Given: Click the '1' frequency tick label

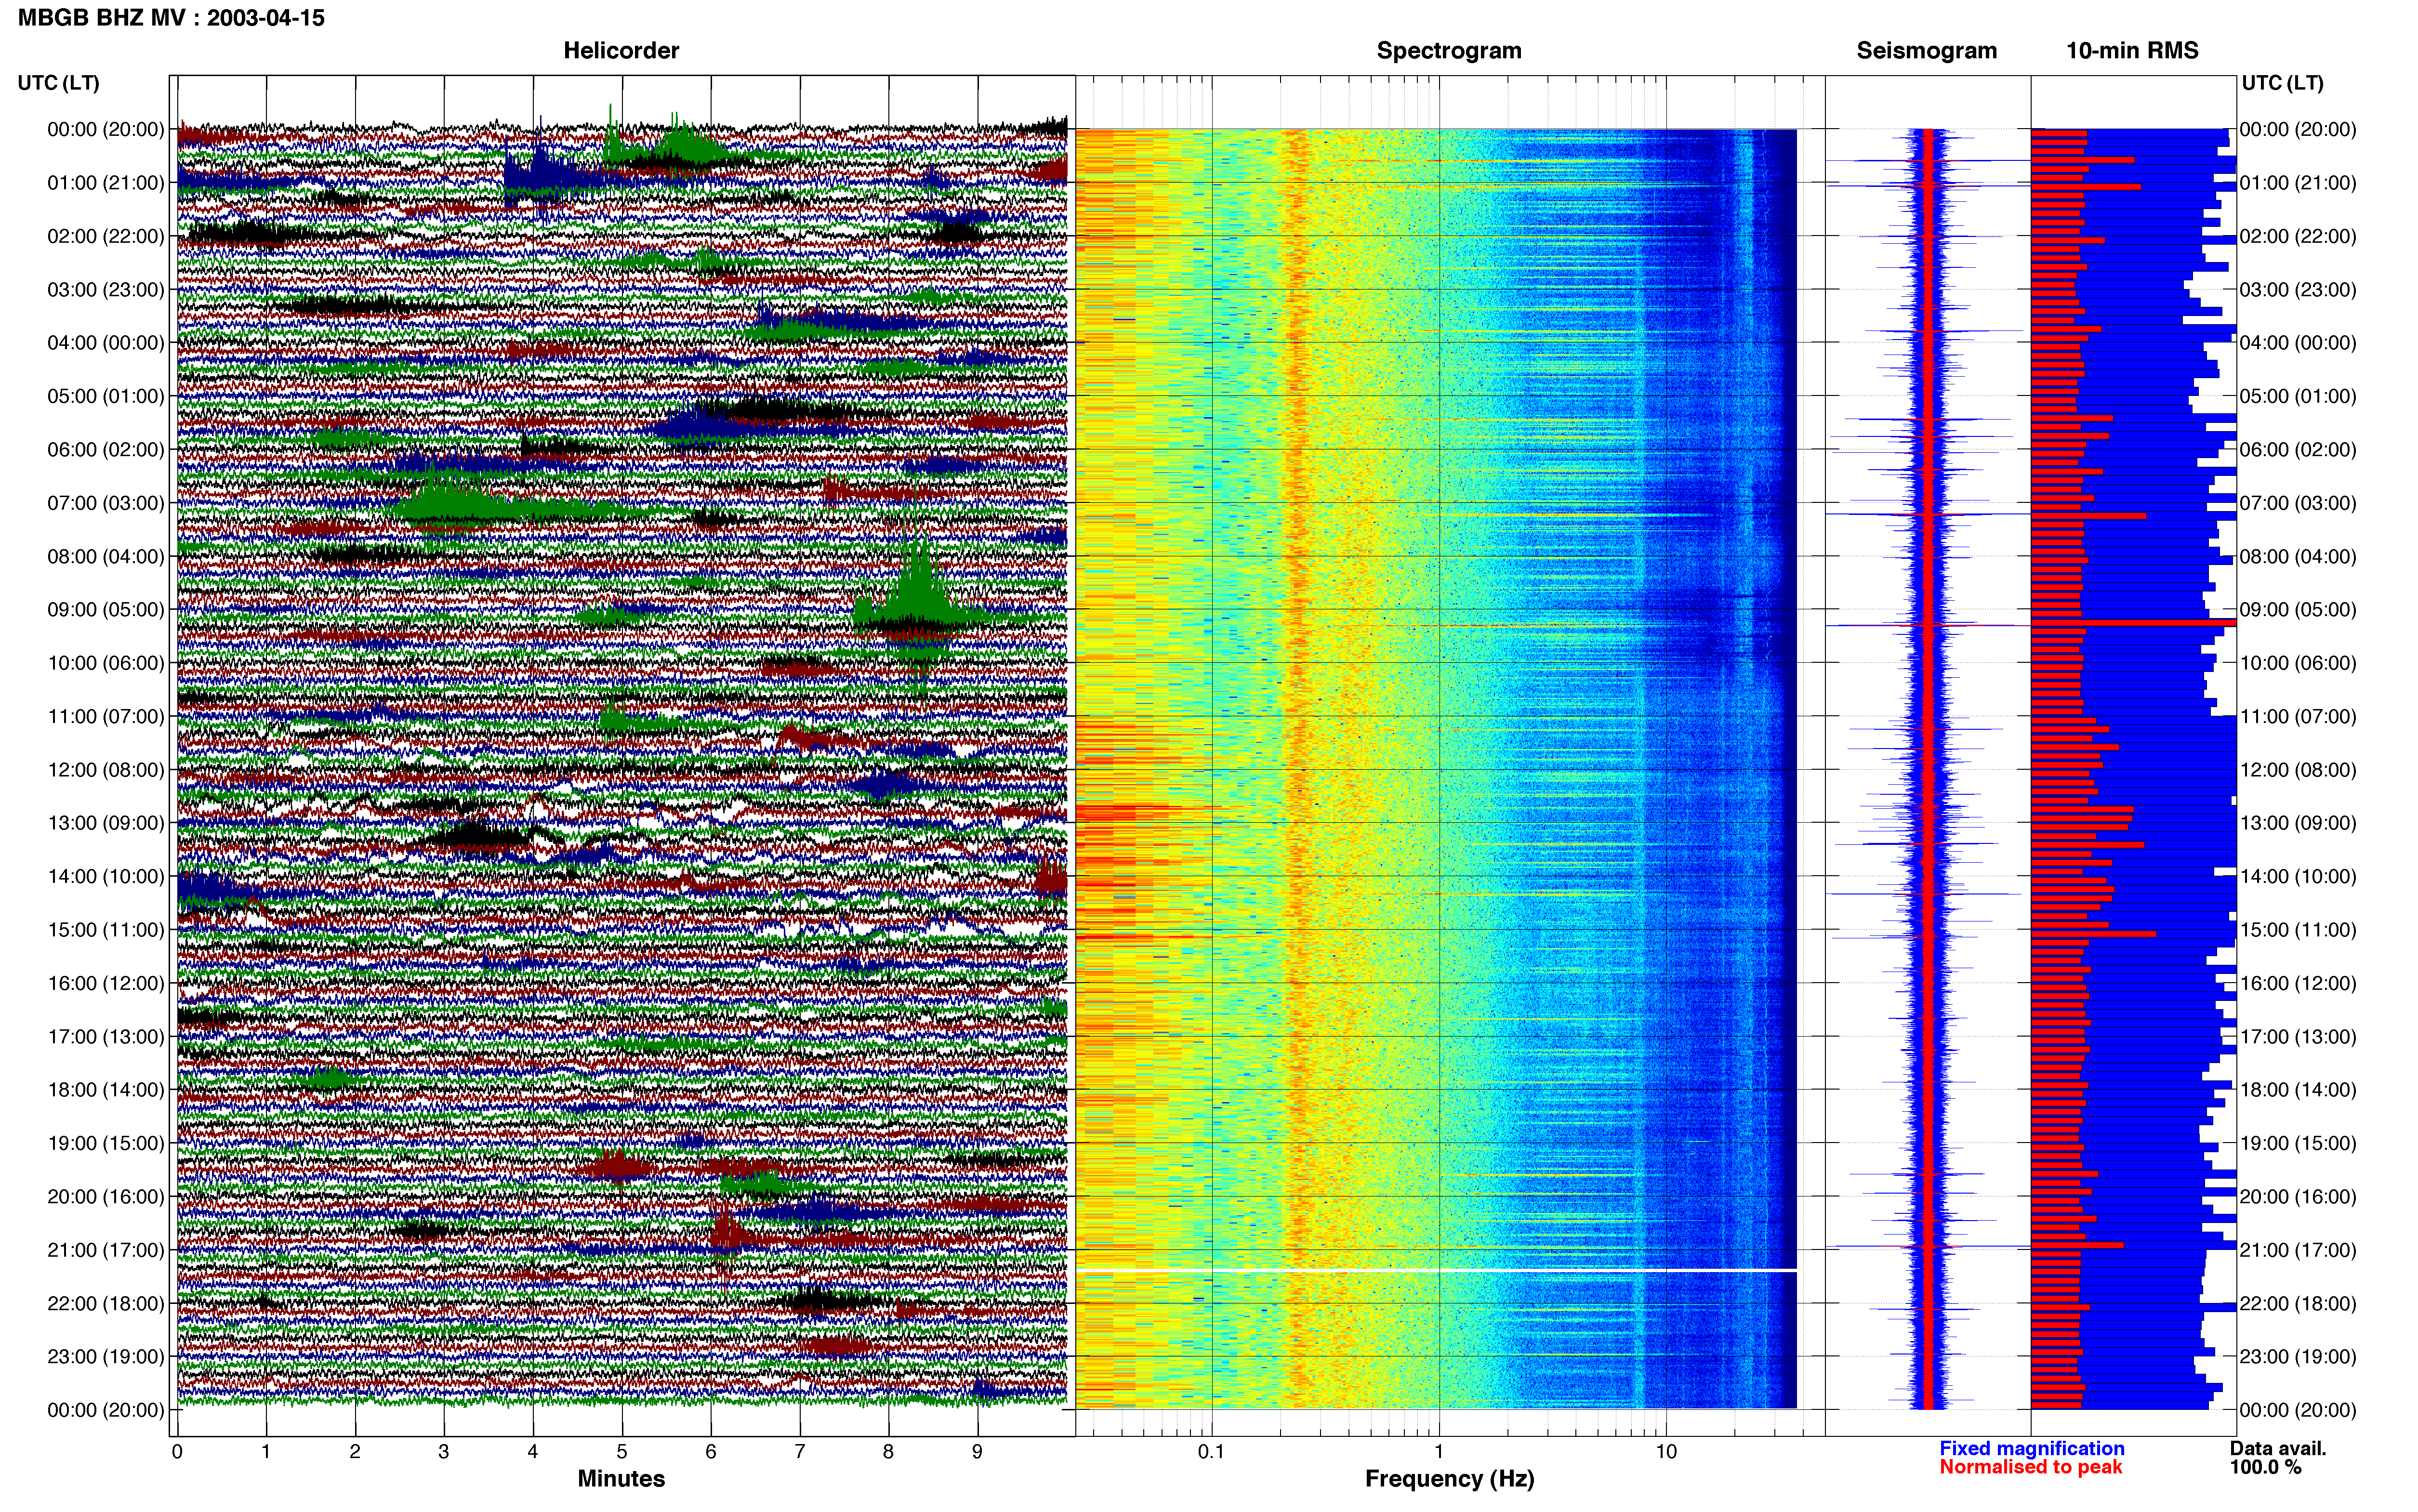Looking at the screenshot, I should pyautogui.click(x=1439, y=1452).
